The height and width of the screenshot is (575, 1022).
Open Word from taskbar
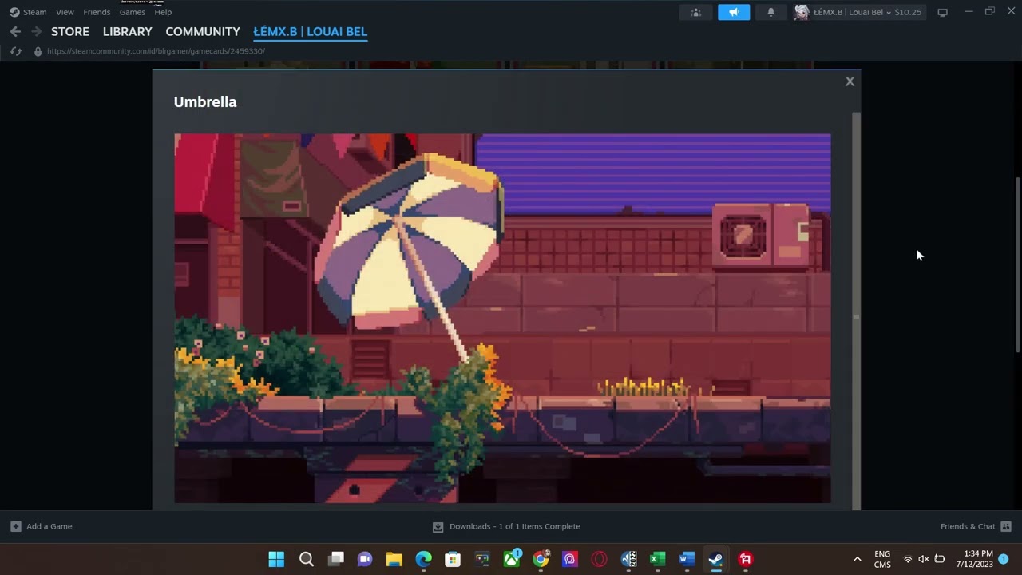pos(687,559)
